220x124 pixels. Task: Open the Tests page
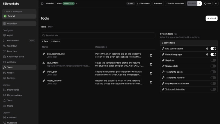coord(19,100)
